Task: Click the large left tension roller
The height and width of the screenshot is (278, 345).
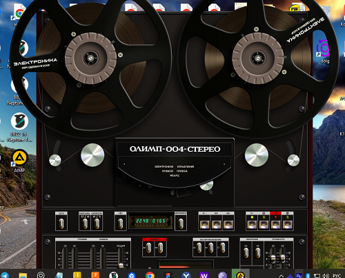Action: coord(92,155)
